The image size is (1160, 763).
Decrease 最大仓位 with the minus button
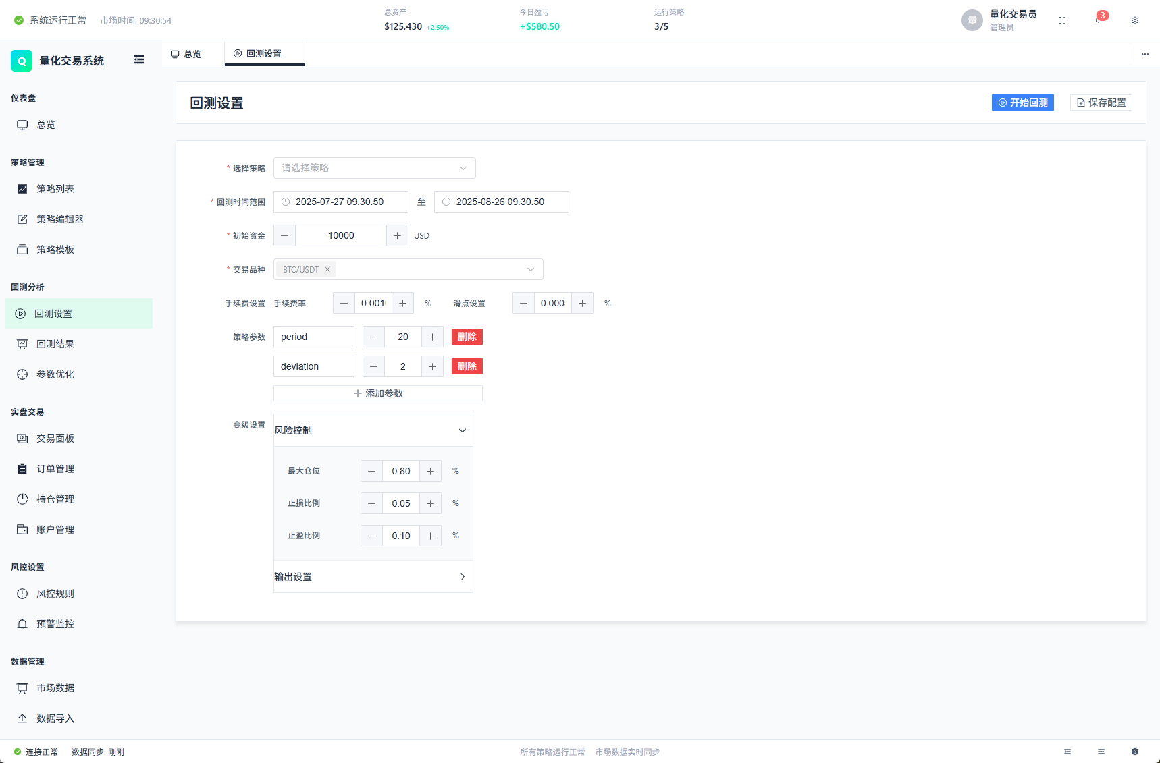coord(371,471)
